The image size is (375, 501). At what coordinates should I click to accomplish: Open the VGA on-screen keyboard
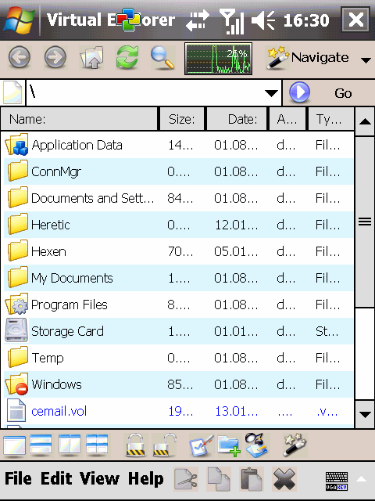point(337,481)
